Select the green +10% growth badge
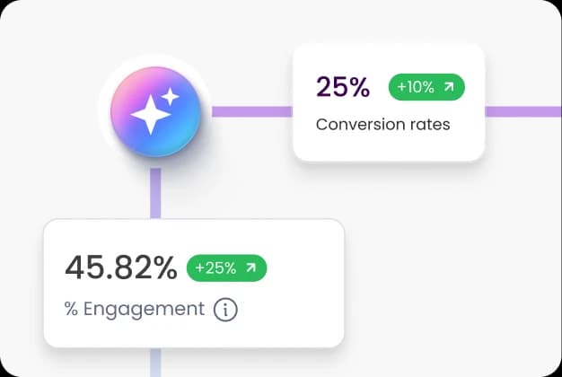562x377 pixels. tap(426, 87)
